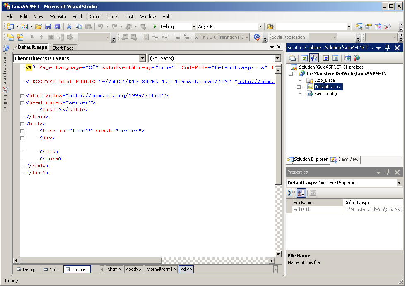The image size is (405, 286).
Task: Open the Default.aspx Web File Properties dropdown
Action: click(399, 183)
